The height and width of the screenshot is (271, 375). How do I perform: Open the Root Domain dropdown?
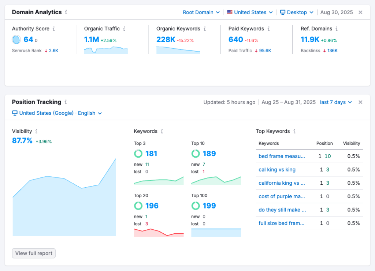(201, 12)
